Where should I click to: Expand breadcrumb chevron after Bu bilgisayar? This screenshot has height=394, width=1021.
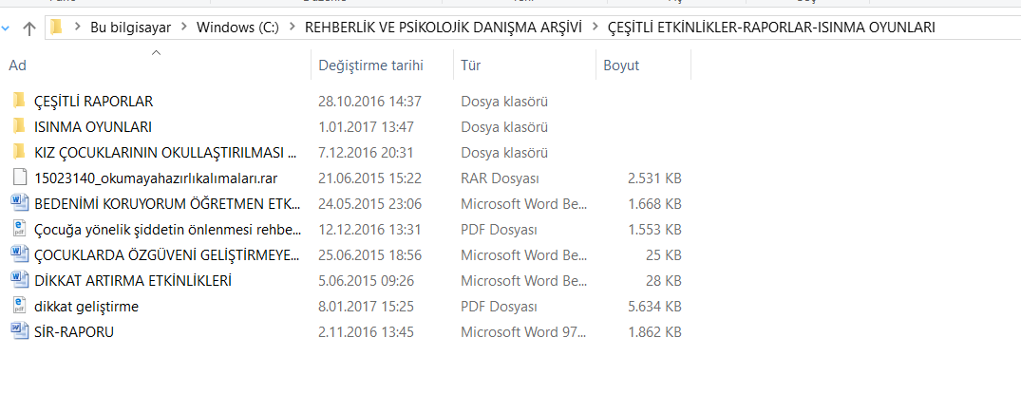(x=183, y=28)
